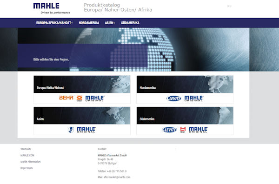Click MAHLE Original logo under Asien

pyautogui.click(x=86, y=130)
